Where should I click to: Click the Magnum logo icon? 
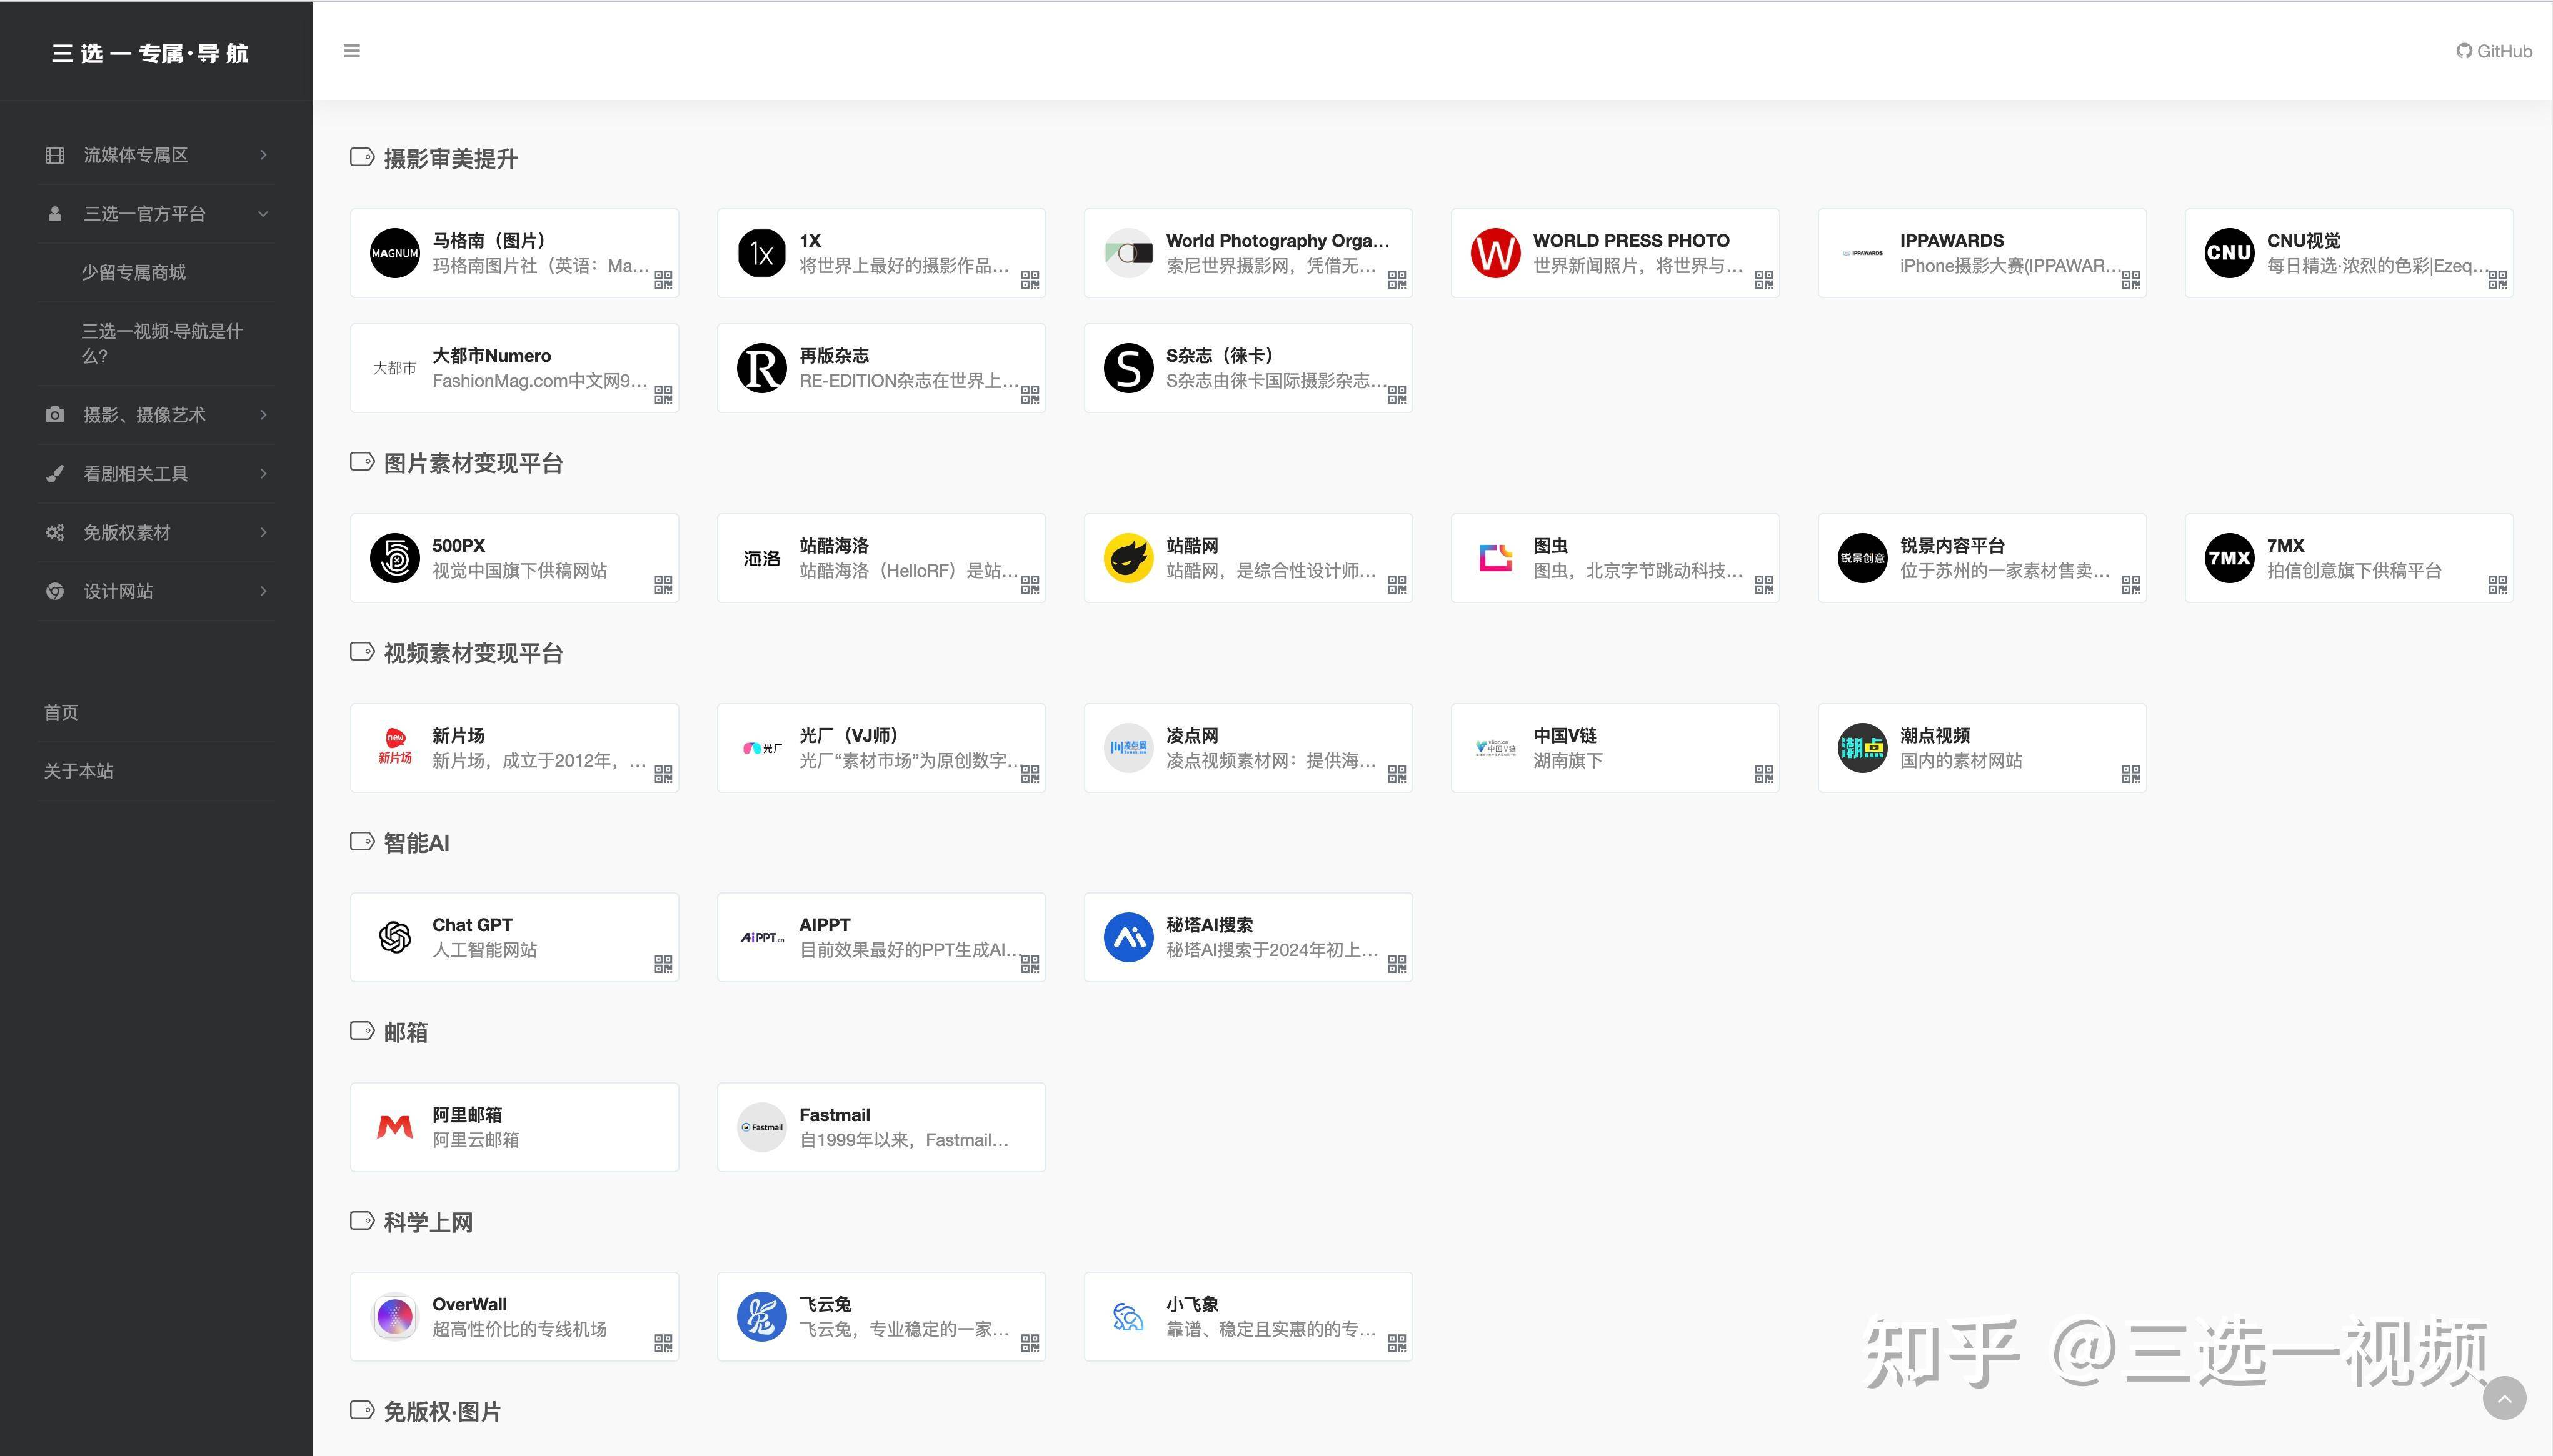point(395,253)
